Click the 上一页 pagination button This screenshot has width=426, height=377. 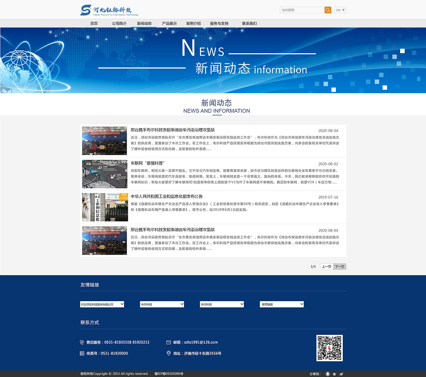326,267
